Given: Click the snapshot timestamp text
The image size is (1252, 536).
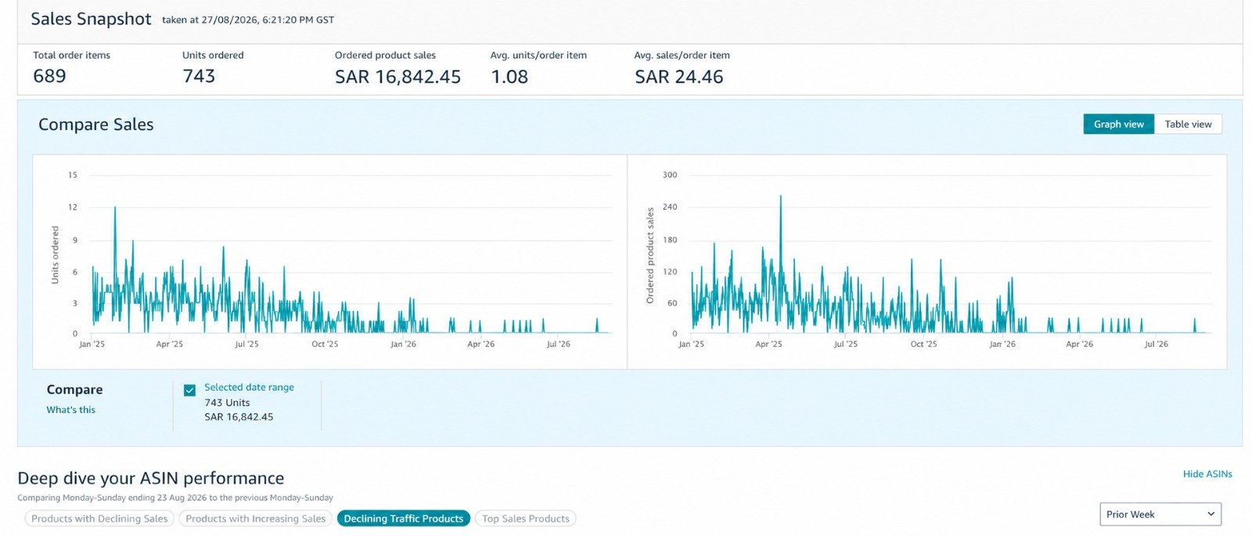Looking at the screenshot, I should 248,20.
